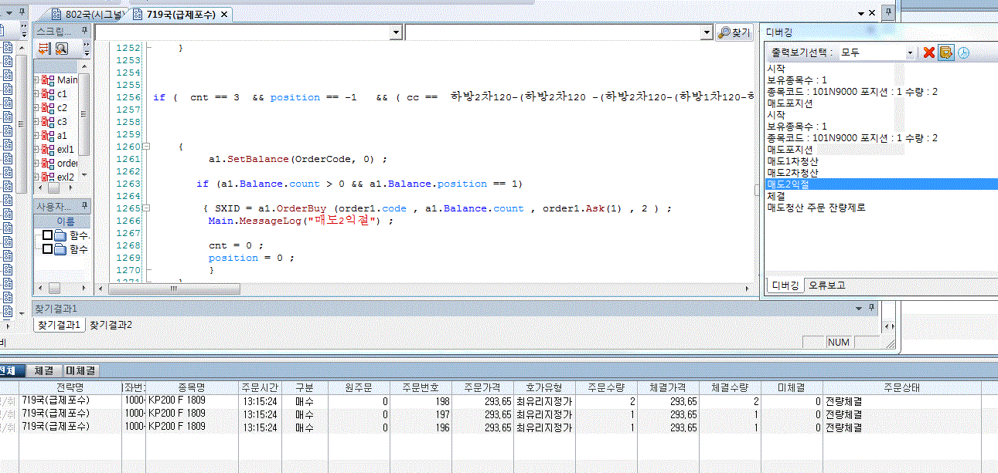The height and width of the screenshot is (473, 998).
Task: Pin the 디버깅 panel with its pushpin icon
Action: [888, 12]
